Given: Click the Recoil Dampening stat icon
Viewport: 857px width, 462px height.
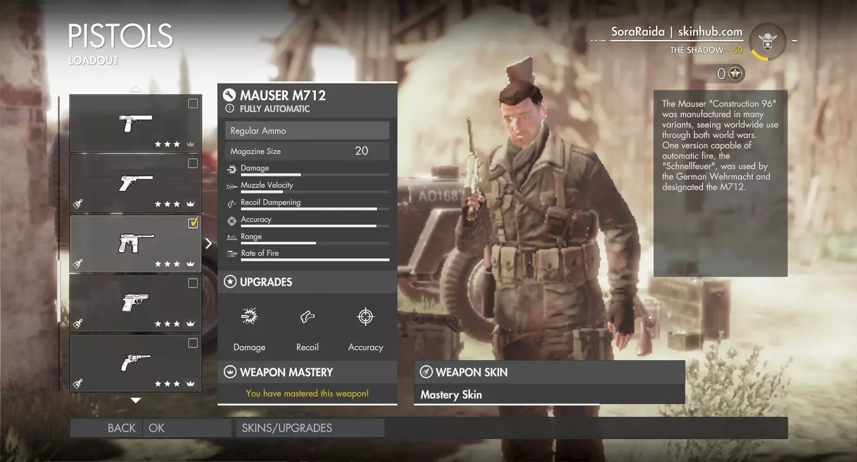Looking at the screenshot, I should click(x=231, y=203).
